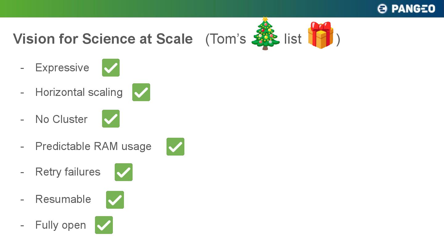Select the Predictable RAM usage text
This screenshot has width=444, height=249.
point(93,146)
